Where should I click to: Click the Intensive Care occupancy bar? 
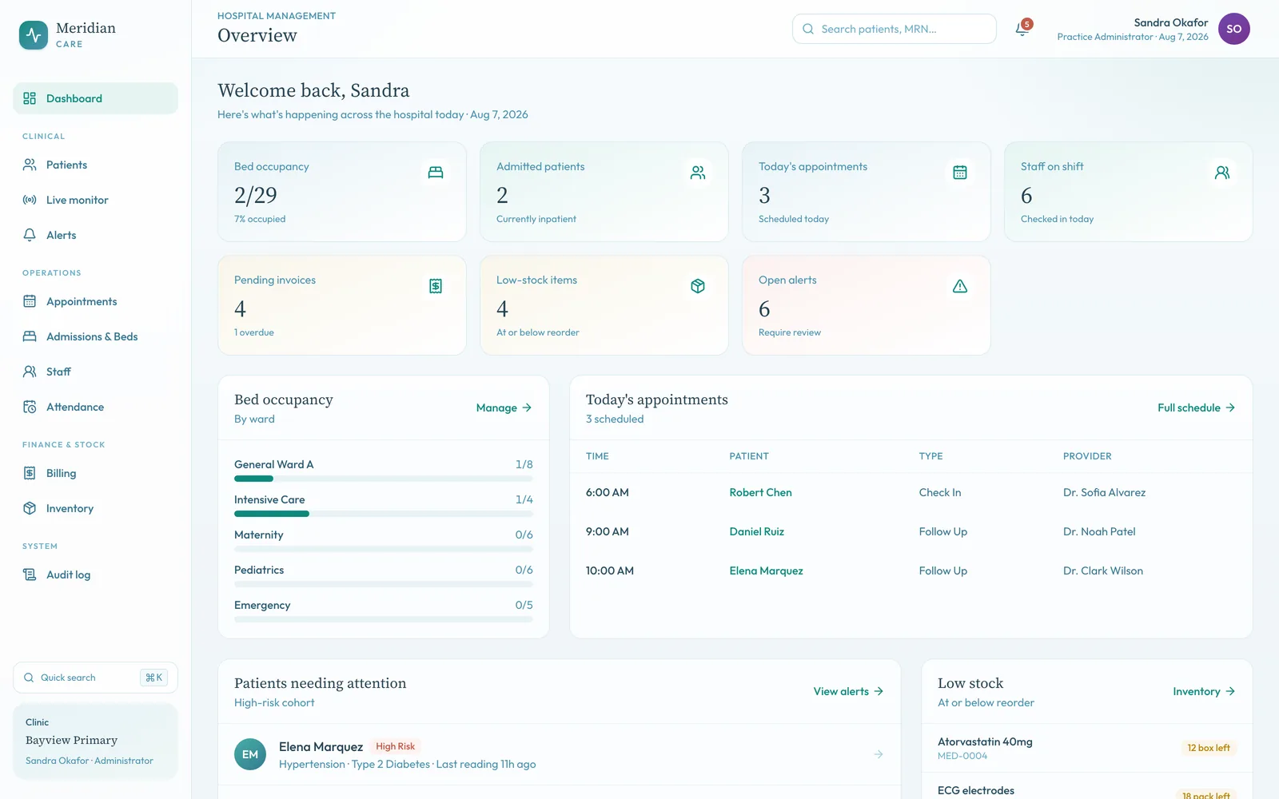pyautogui.click(x=384, y=514)
